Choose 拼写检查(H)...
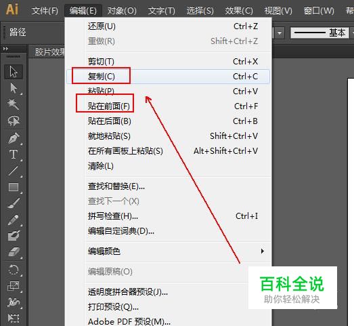The height and width of the screenshot is (326, 354). click(168, 216)
